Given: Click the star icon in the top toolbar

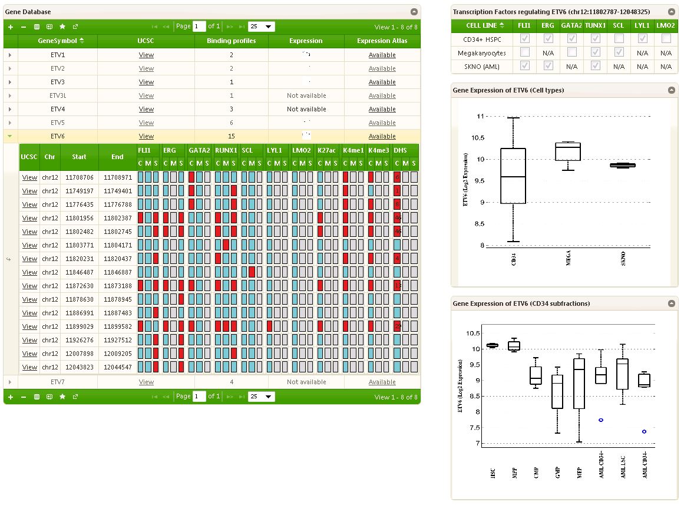Looking at the screenshot, I should (62, 27).
